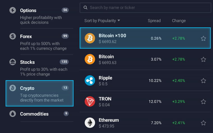The height and width of the screenshot is (133, 213).
Task: Focus the Search by name or ticker field
Action: (149, 8)
